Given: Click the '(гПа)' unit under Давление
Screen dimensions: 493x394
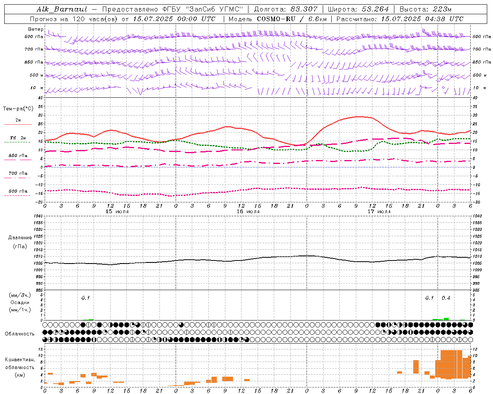Looking at the screenshot, I should click(x=20, y=246).
